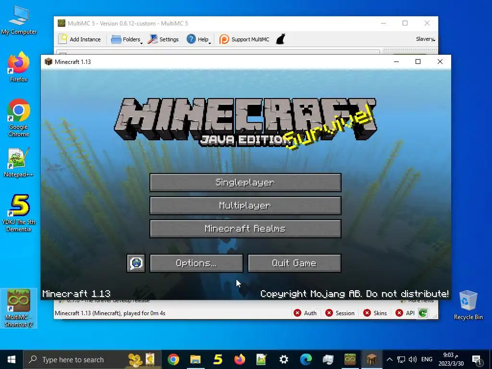Open Microsoft Edge from the taskbar
Screen dimensions: 492x369
306,359
